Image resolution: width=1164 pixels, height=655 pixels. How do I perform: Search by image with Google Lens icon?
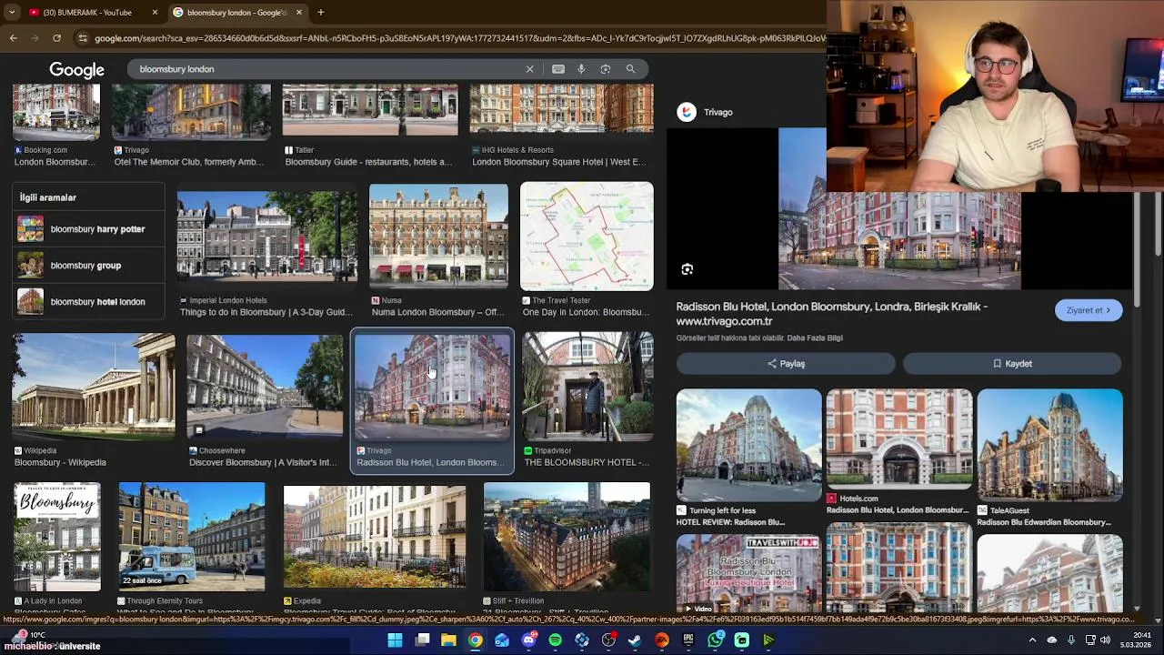coord(606,69)
